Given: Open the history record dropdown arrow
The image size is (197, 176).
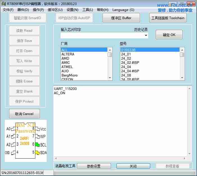Looking at the screenshot, I should [x=146, y=35].
